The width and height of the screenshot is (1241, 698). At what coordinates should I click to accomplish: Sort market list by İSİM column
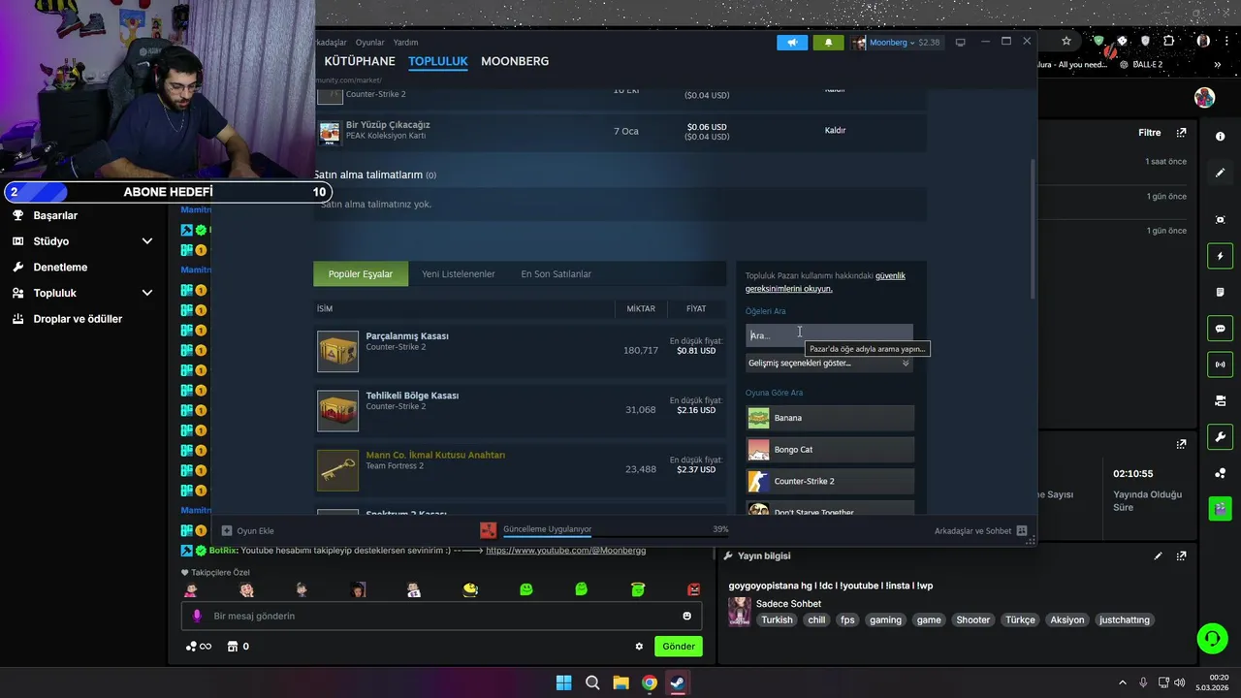point(325,309)
